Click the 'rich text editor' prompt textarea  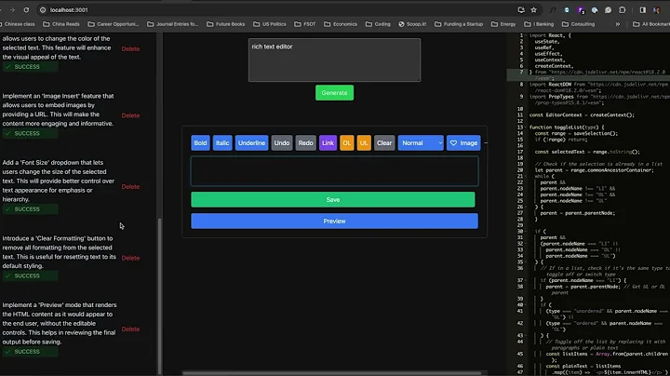pos(335,60)
